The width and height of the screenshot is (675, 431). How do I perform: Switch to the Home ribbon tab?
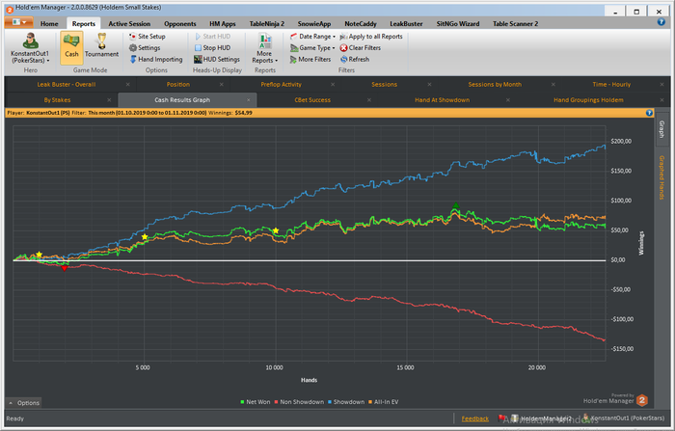pyautogui.click(x=49, y=24)
